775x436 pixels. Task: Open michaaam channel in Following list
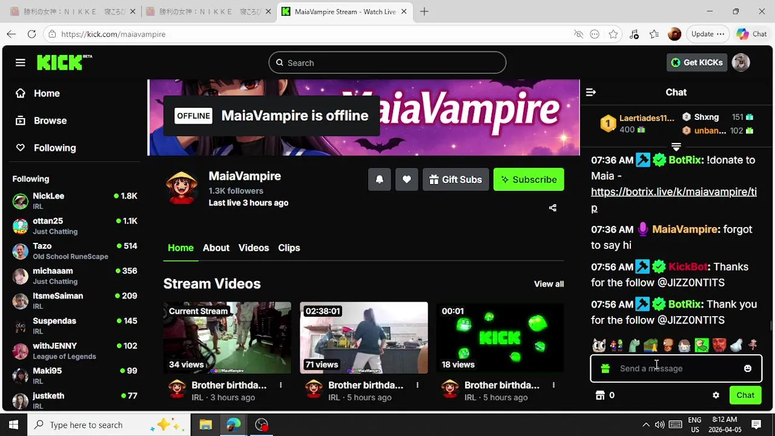coord(75,276)
